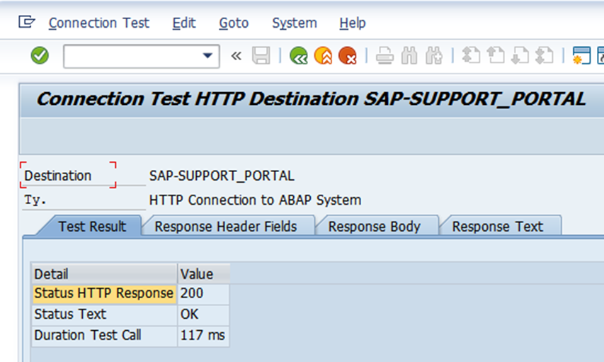The width and height of the screenshot is (604, 362).
Task: Select the Status Text cell
Action: pos(104,315)
